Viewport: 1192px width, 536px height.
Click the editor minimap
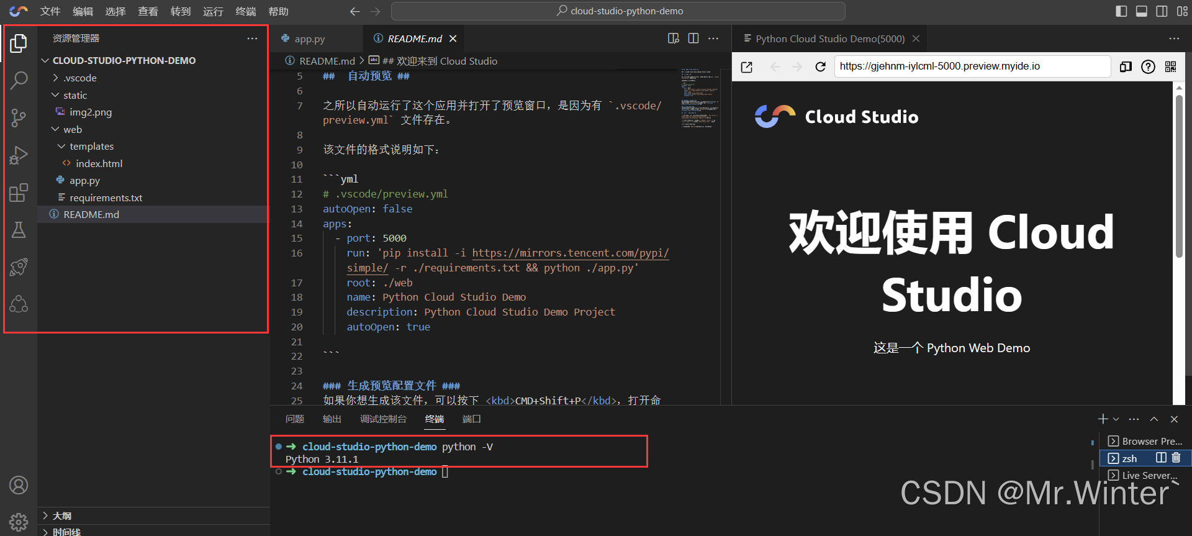pos(700,98)
